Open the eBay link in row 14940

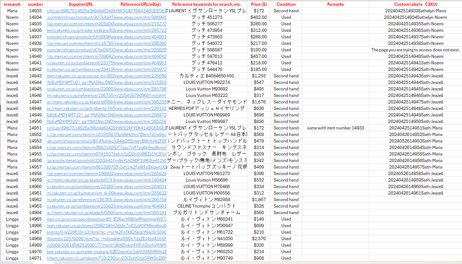(x=140, y=56)
